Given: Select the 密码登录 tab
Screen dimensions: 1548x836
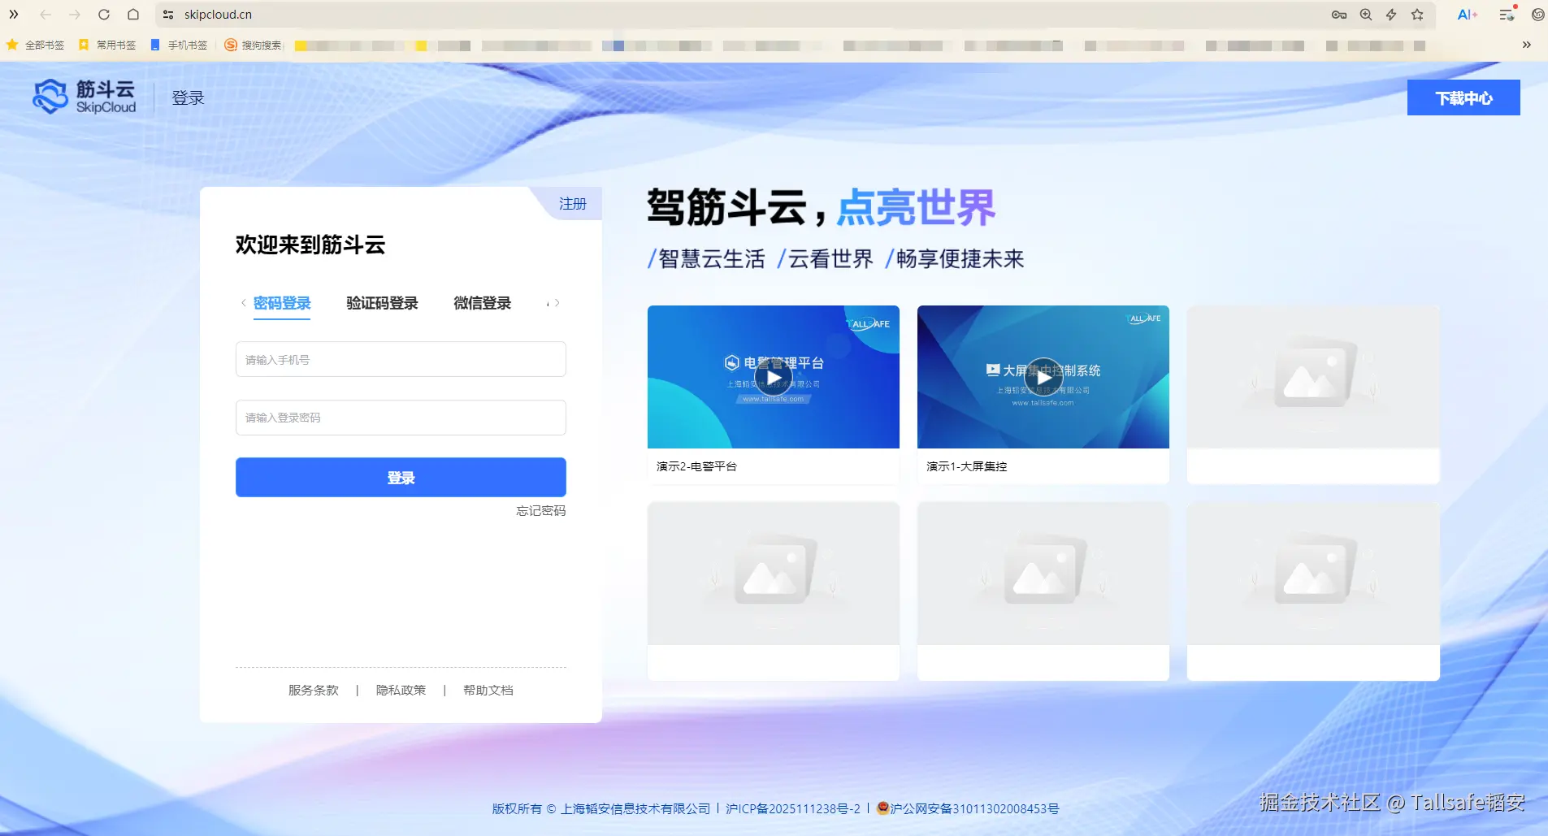Looking at the screenshot, I should click(x=282, y=303).
